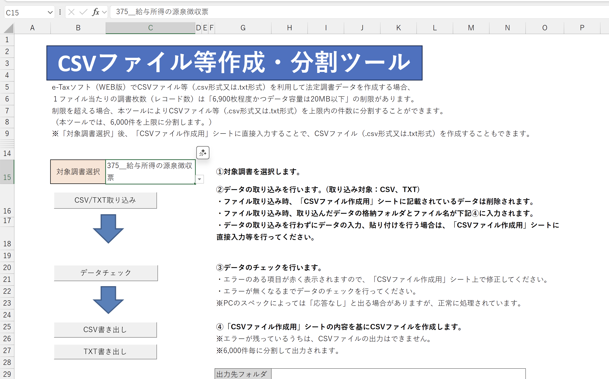The image size is (609, 379).
Task: Click the formula bar enter checkmark icon
Action: (83, 12)
